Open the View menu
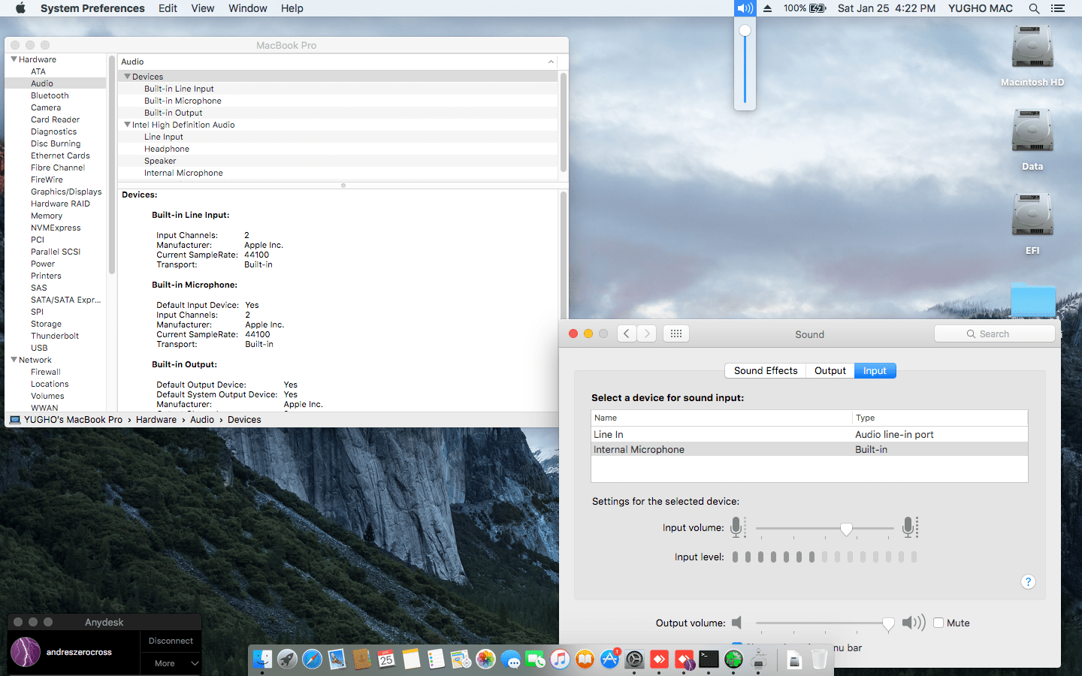The height and width of the screenshot is (676, 1082). click(203, 8)
